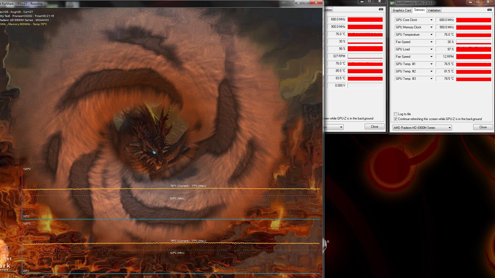This screenshot has width=495, height=278.
Task: Enable the Log to file checkbox
Action: click(395, 114)
